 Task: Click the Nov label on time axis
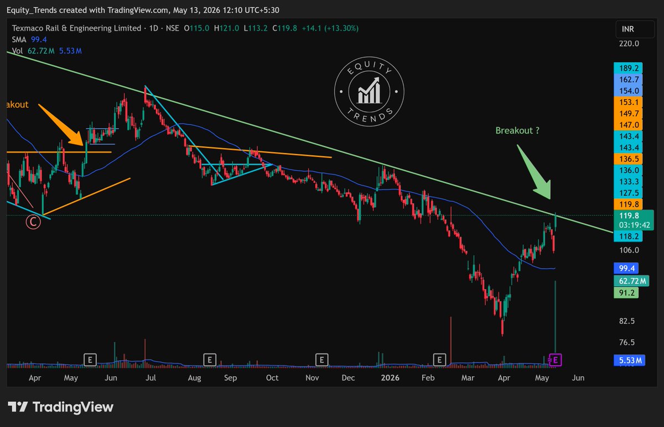[312, 378]
